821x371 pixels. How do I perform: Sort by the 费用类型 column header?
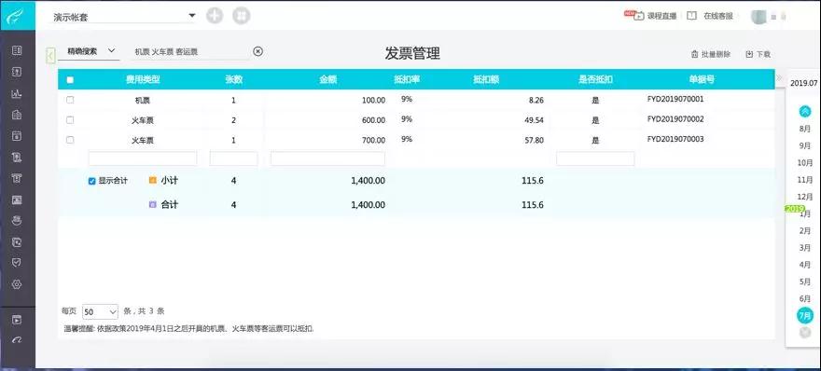tap(143, 79)
